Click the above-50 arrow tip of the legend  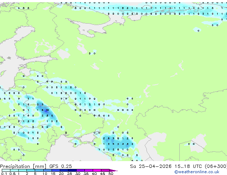[x=113, y=170]
